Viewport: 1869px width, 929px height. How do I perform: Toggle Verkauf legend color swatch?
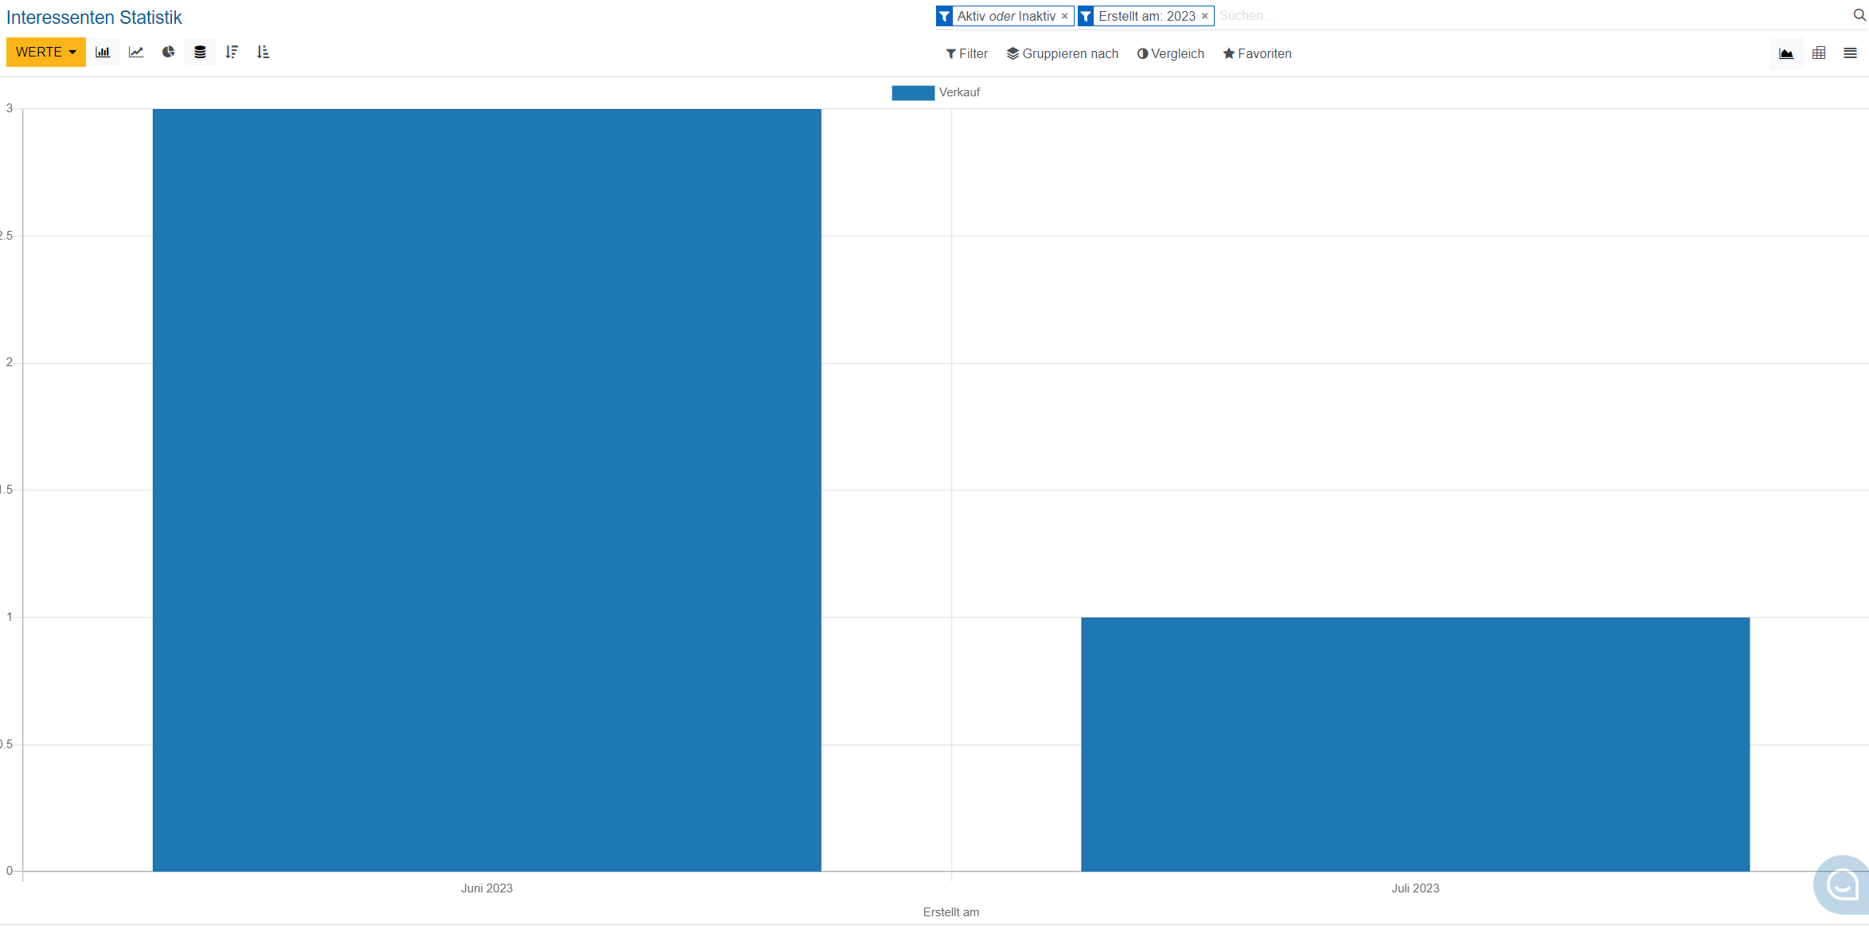pos(912,92)
